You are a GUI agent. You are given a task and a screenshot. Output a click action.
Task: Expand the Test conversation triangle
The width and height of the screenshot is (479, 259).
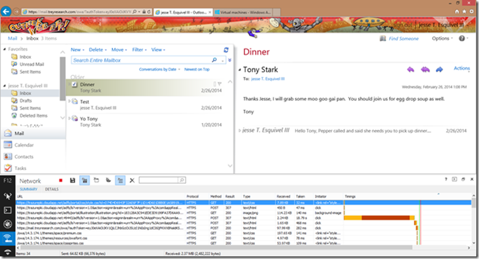pos(69,101)
